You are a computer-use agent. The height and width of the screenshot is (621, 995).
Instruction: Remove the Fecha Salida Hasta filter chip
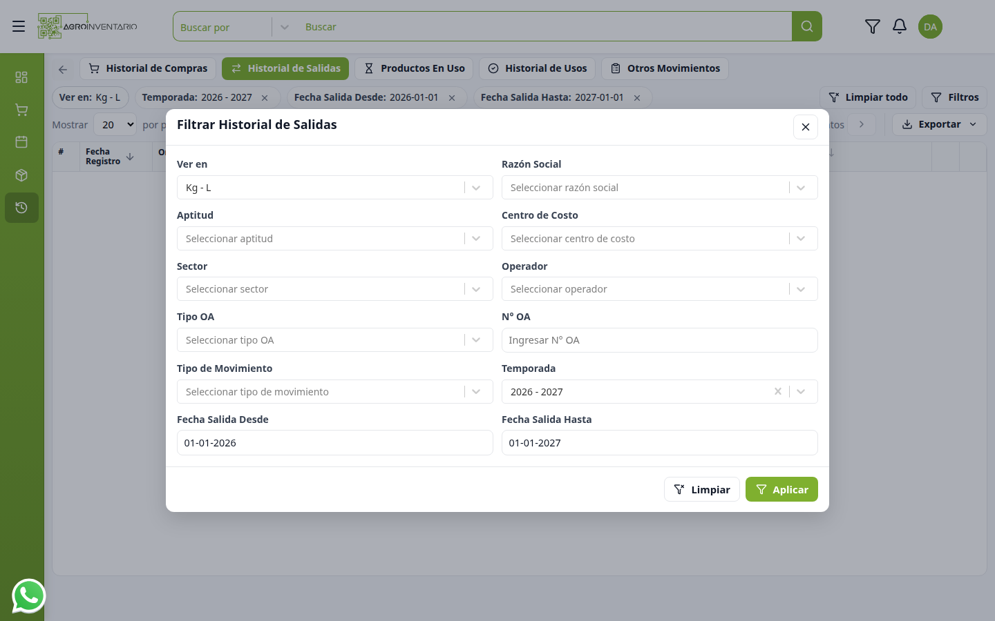pos(637,98)
